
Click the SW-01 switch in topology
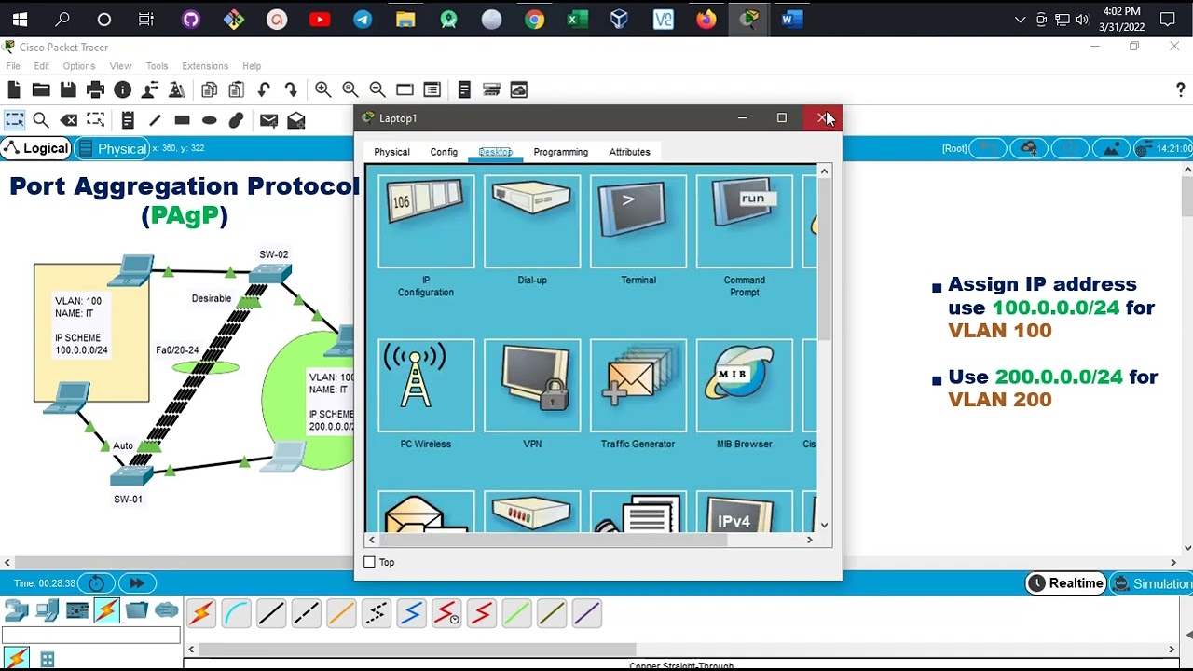click(130, 474)
